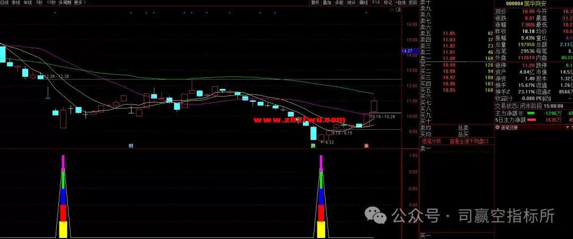The height and width of the screenshot is (239, 573).
Task: Select the 15秒 period tab
Action: (x=51, y=3)
